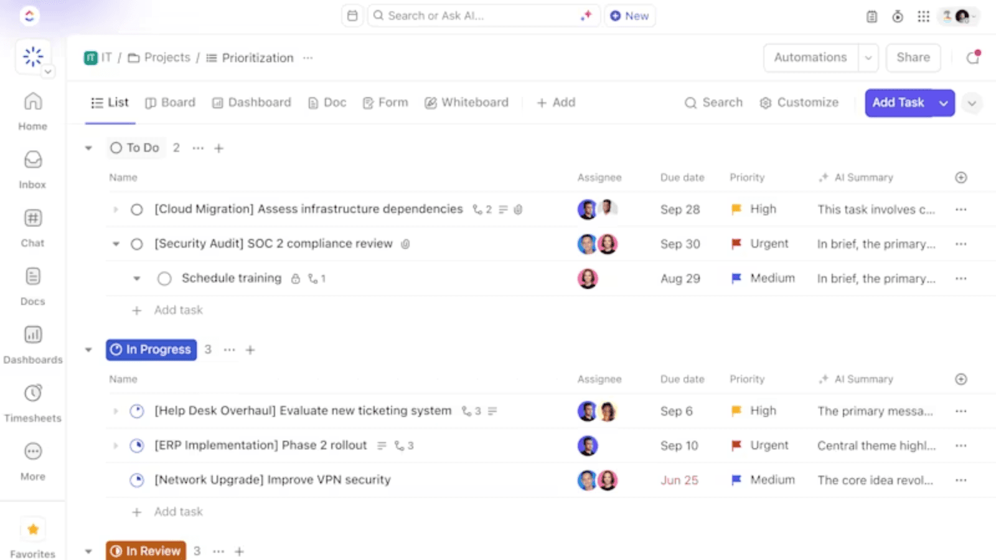
Task: Add column in To Do group header
Action: tap(961, 177)
